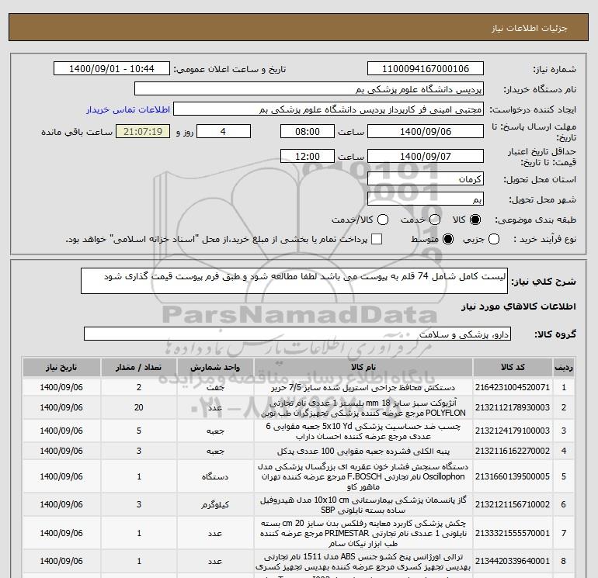Click the جزئیات اطلاعات نیاز page header
Screen dimensions: 598x578
(x=530, y=28)
